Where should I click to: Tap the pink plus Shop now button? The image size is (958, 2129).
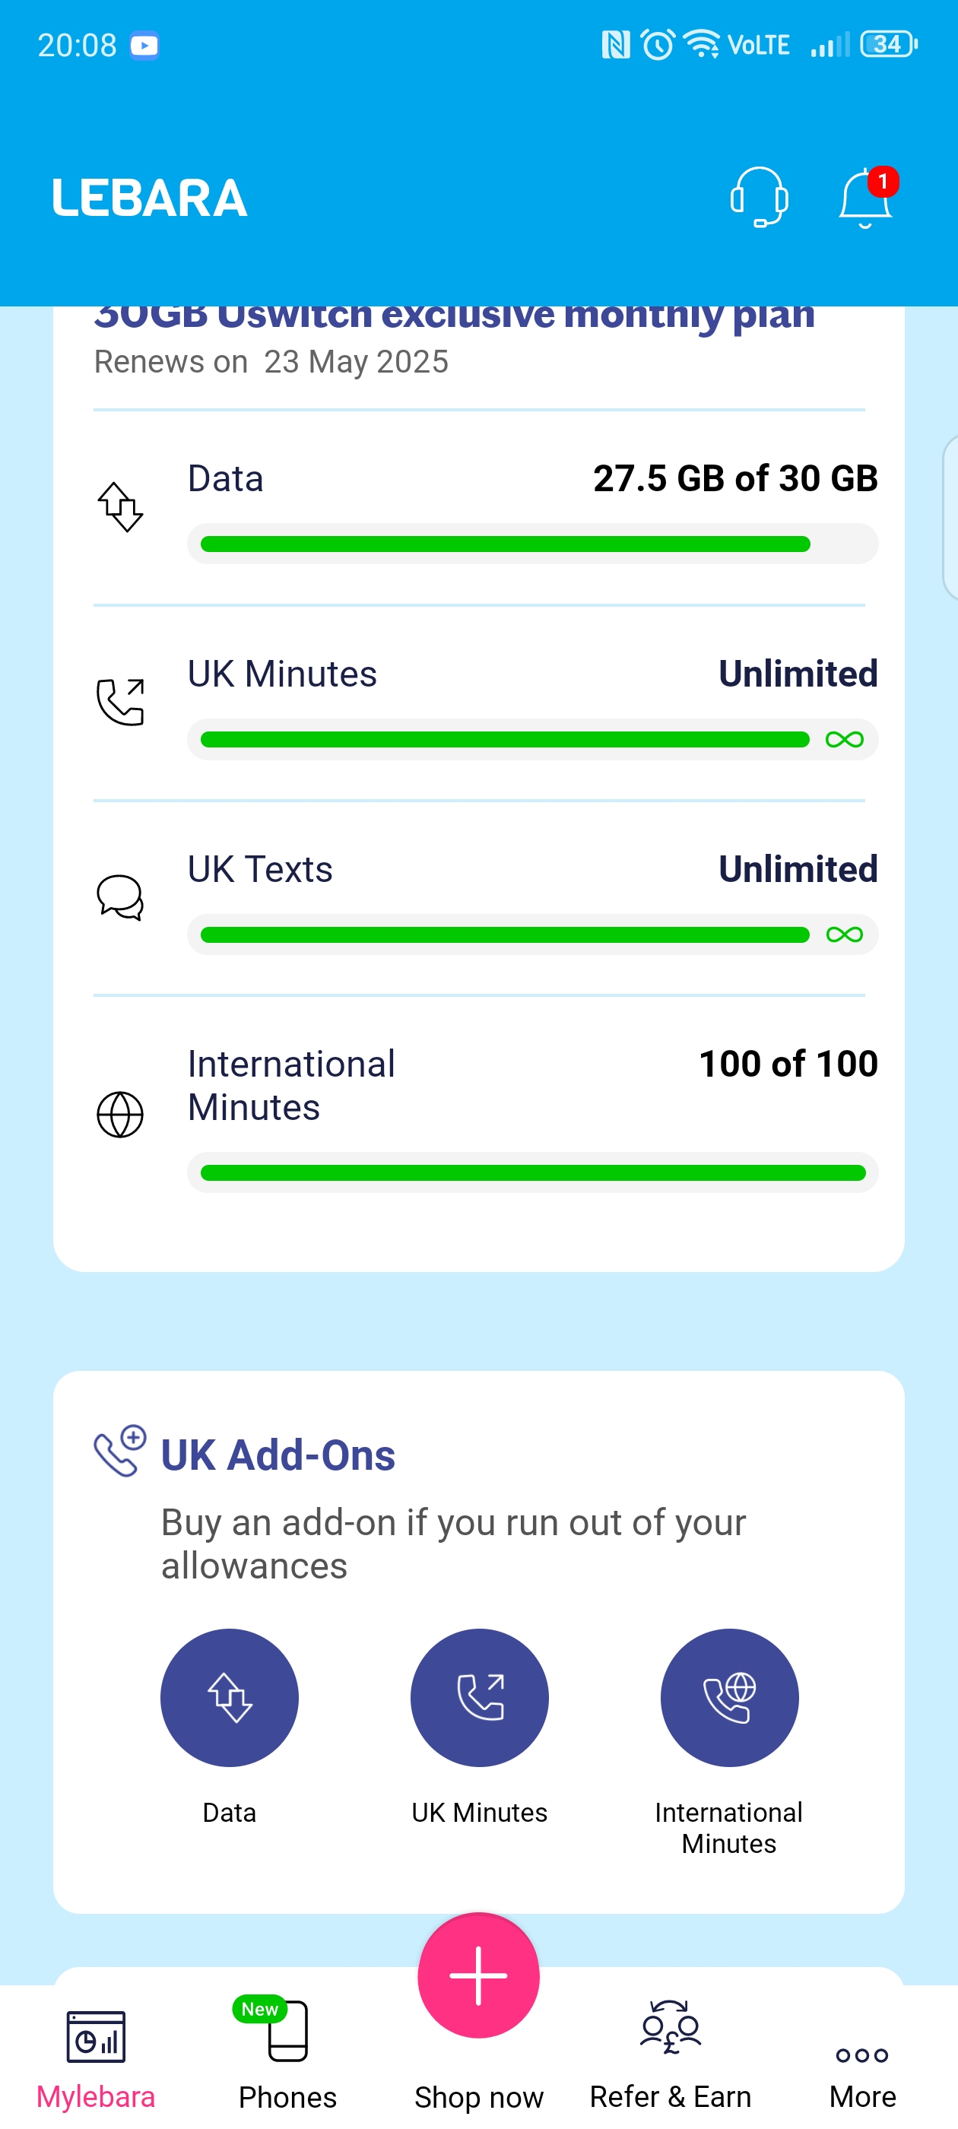click(478, 1975)
